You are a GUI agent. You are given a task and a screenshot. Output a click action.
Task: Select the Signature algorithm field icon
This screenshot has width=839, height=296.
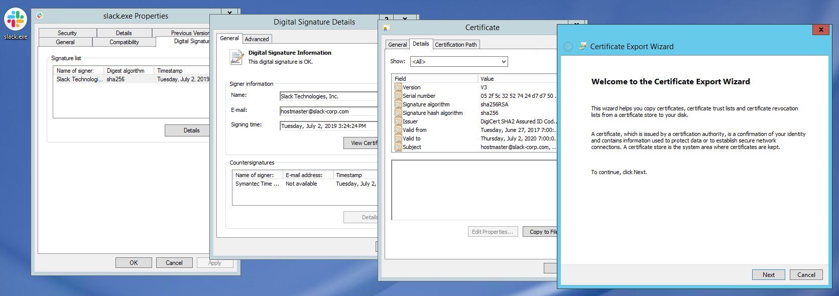coord(398,104)
